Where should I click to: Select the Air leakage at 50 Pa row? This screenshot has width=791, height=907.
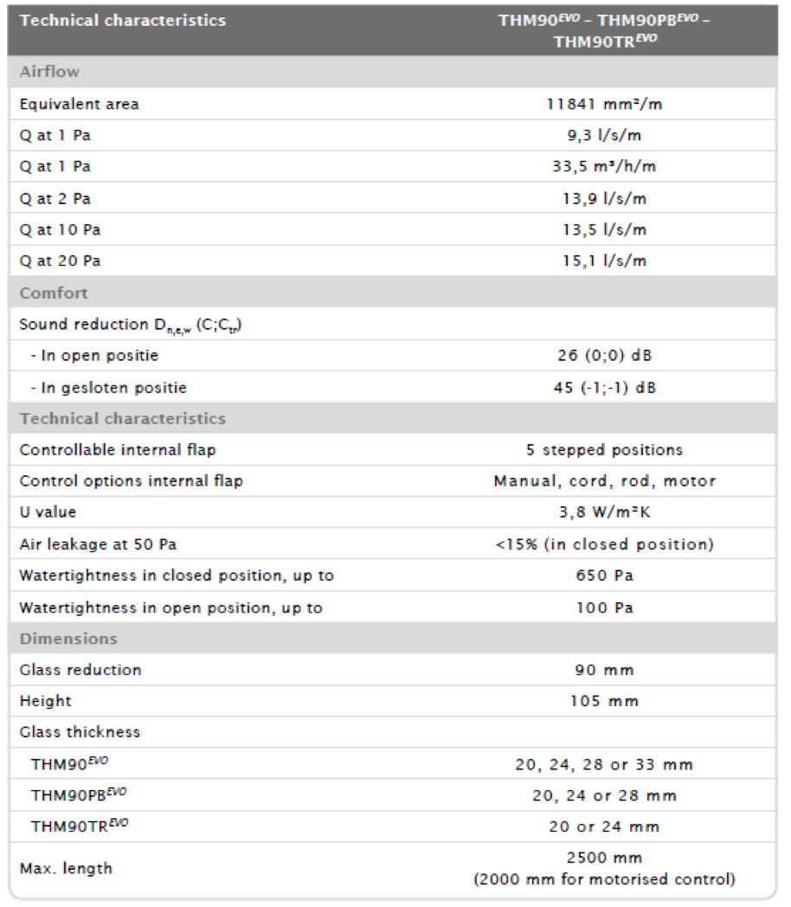tap(393, 544)
